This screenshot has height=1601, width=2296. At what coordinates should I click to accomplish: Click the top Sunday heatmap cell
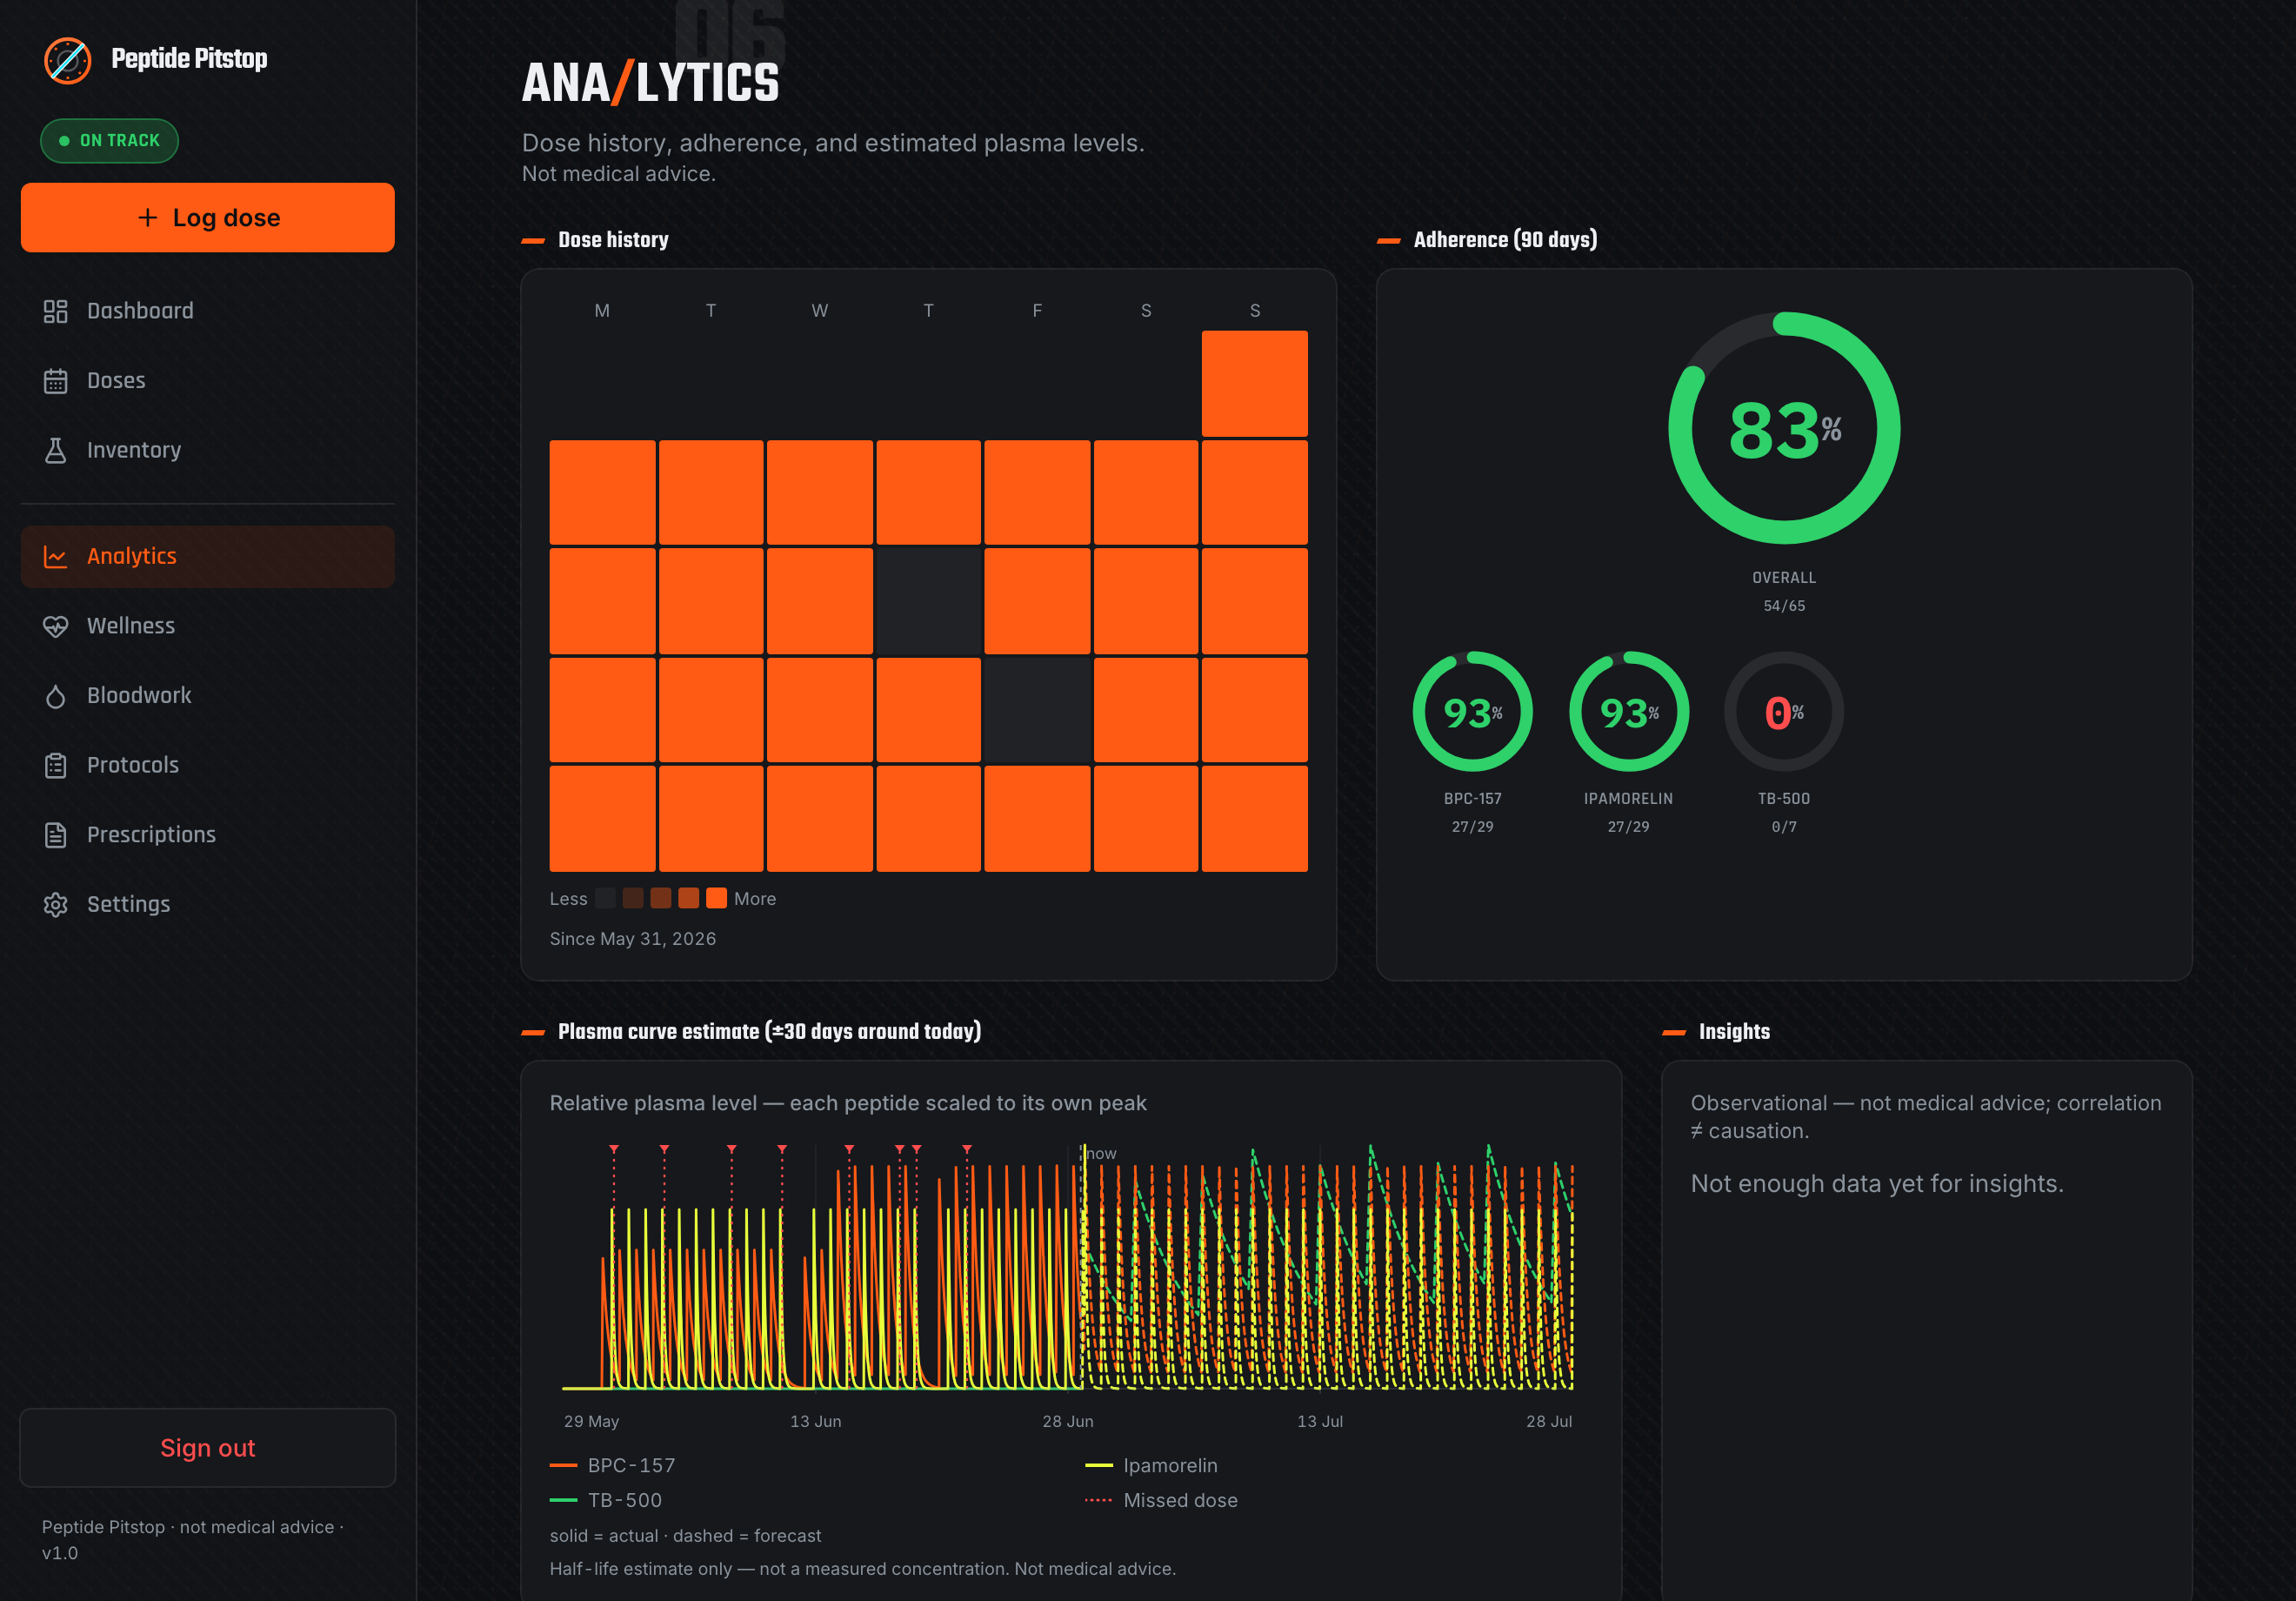1255,383
